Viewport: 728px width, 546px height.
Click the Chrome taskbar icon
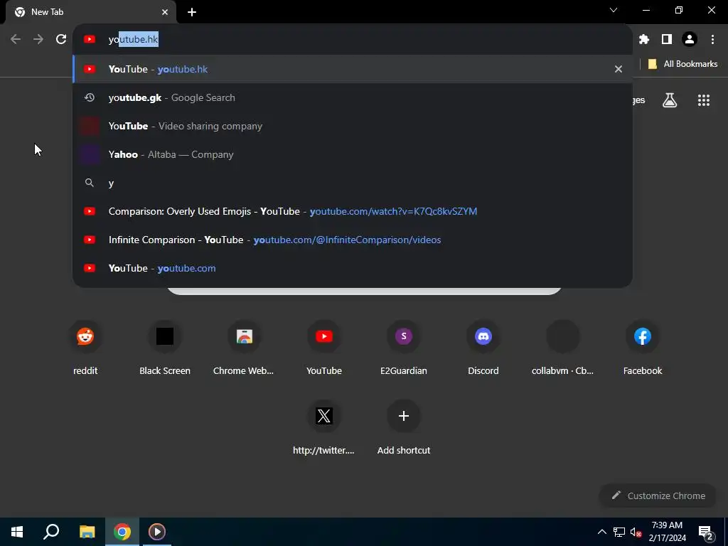(x=122, y=532)
